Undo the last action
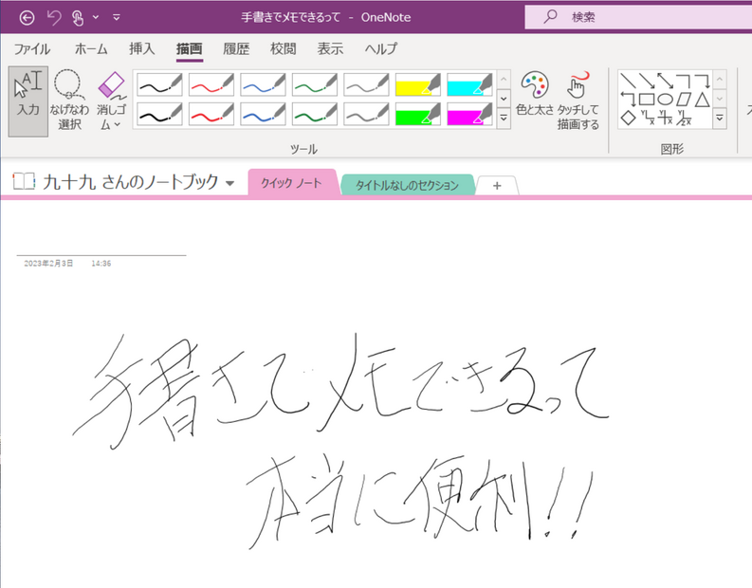 (54, 18)
